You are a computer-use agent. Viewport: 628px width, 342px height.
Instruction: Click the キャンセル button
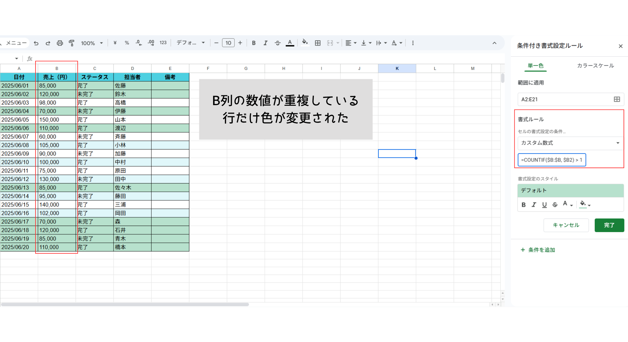point(566,225)
